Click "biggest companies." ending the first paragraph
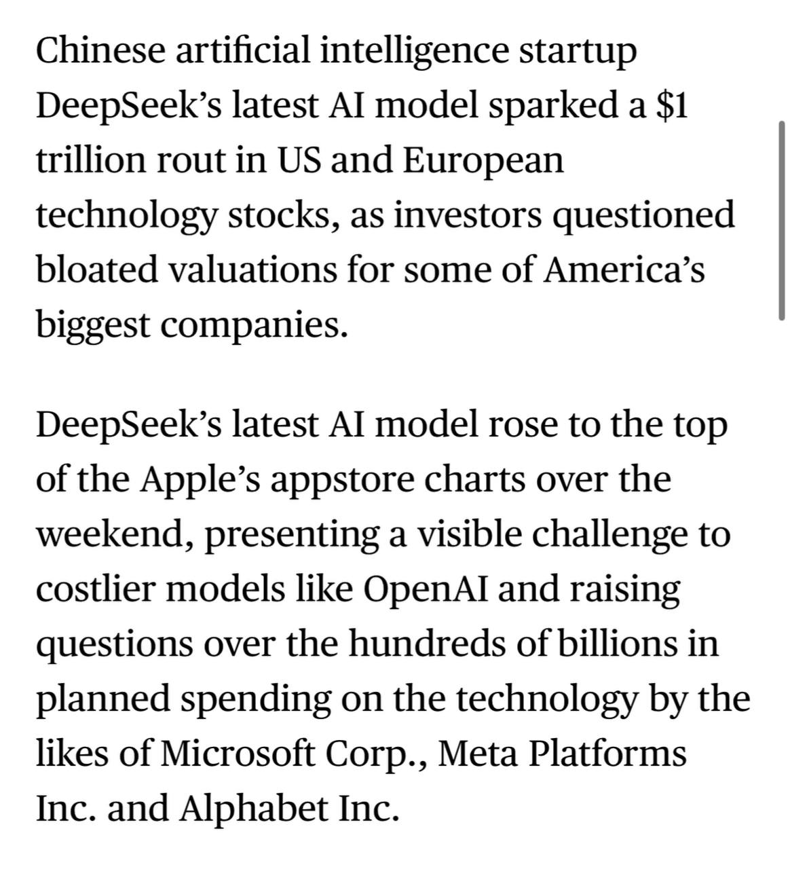 [x=191, y=326]
